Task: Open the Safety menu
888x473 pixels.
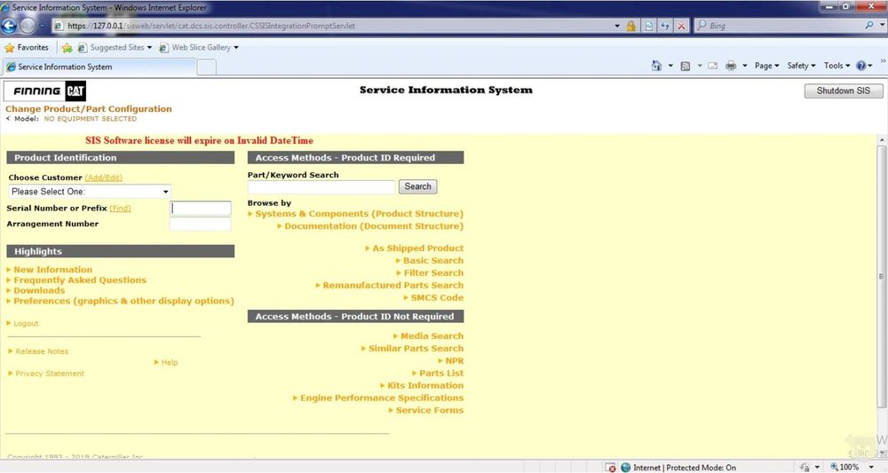Action: tap(801, 66)
